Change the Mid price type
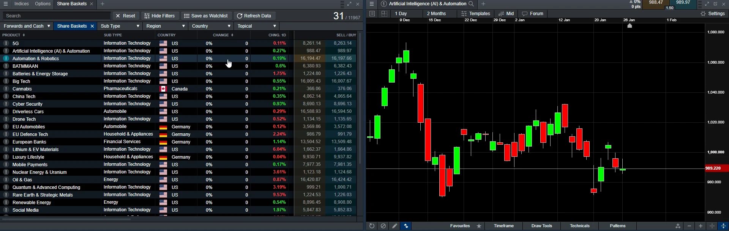The width and height of the screenshot is (729, 231). coord(506,14)
